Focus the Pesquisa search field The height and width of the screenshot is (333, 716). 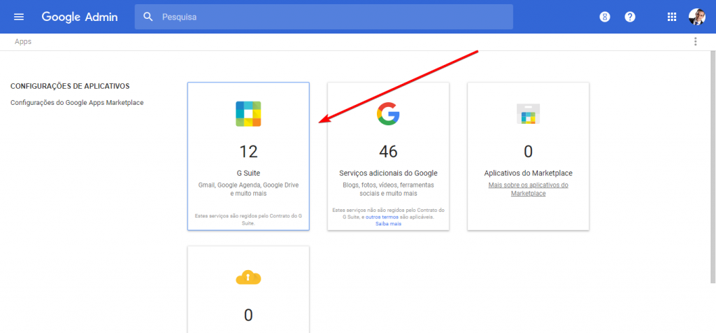(x=324, y=17)
